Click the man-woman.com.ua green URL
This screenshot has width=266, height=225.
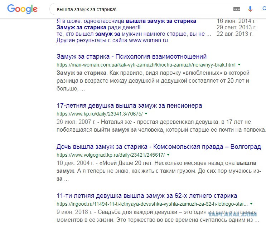(146, 65)
